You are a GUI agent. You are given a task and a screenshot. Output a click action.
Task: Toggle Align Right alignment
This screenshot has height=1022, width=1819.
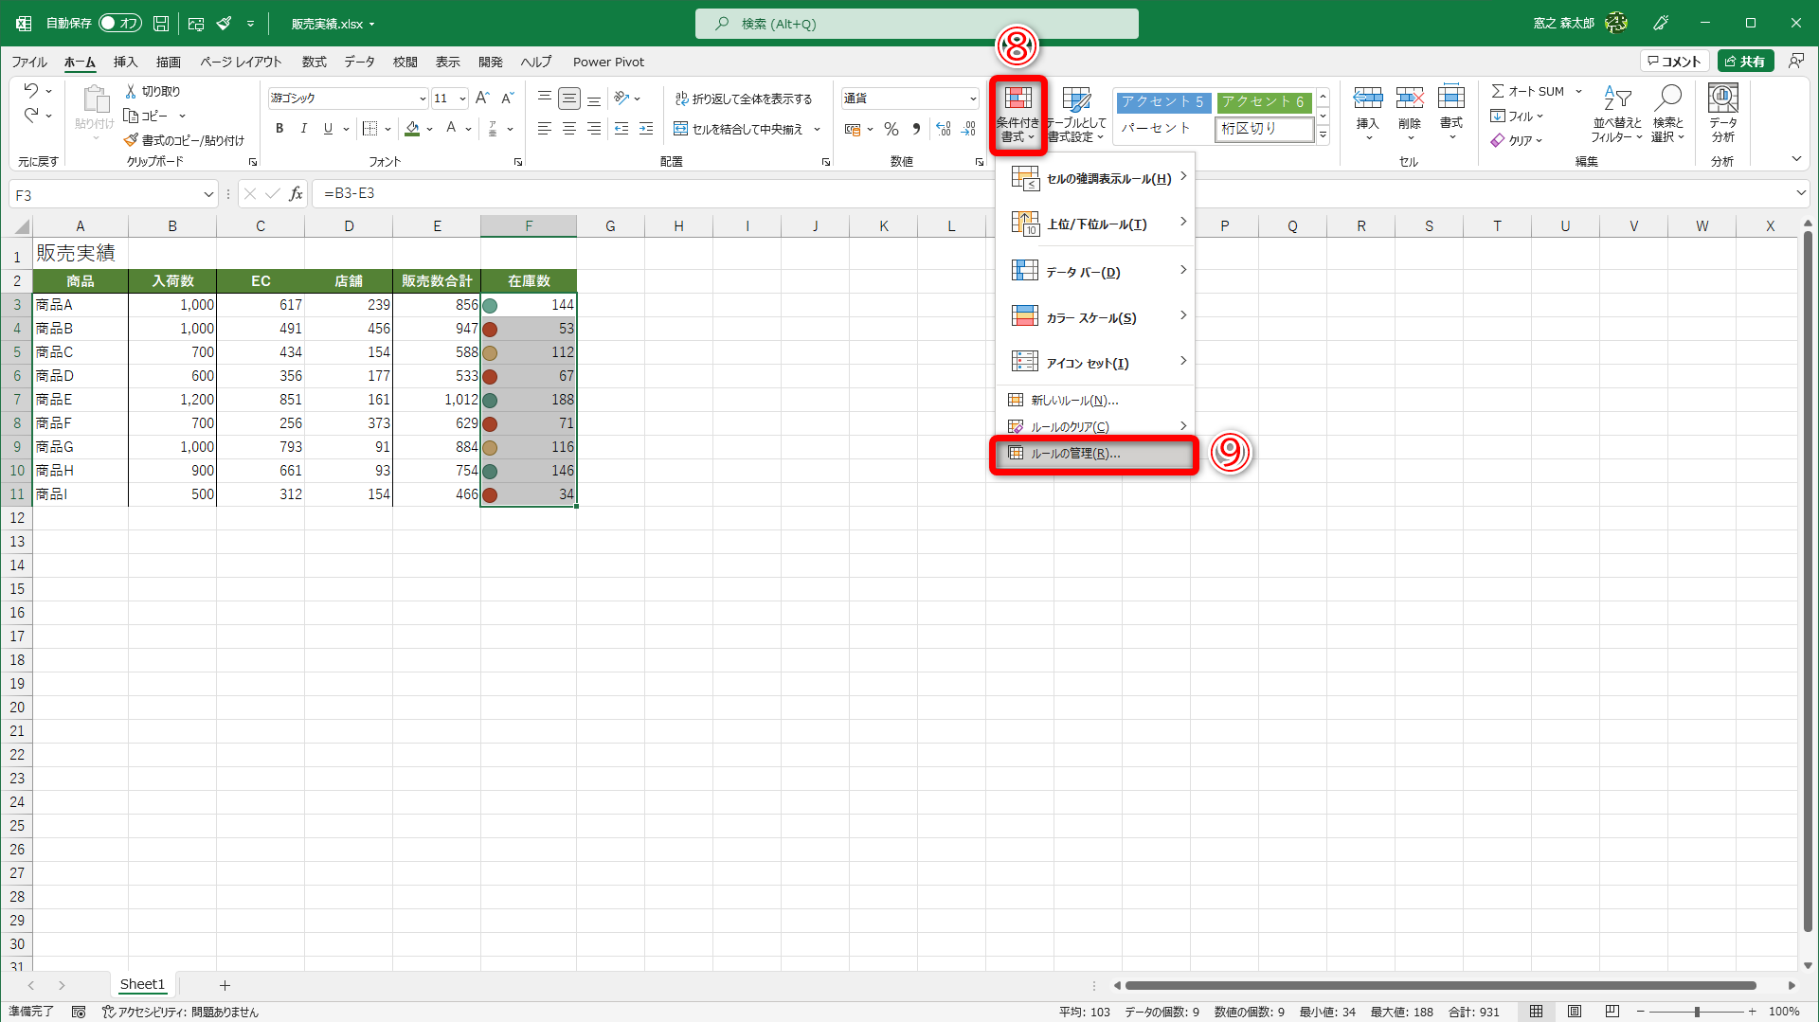click(593, 129)
